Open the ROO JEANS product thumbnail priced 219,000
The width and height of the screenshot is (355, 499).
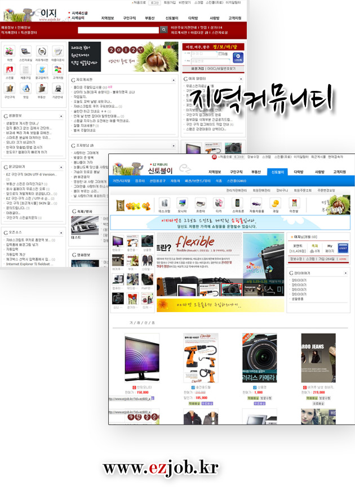(x=318, y=358)
